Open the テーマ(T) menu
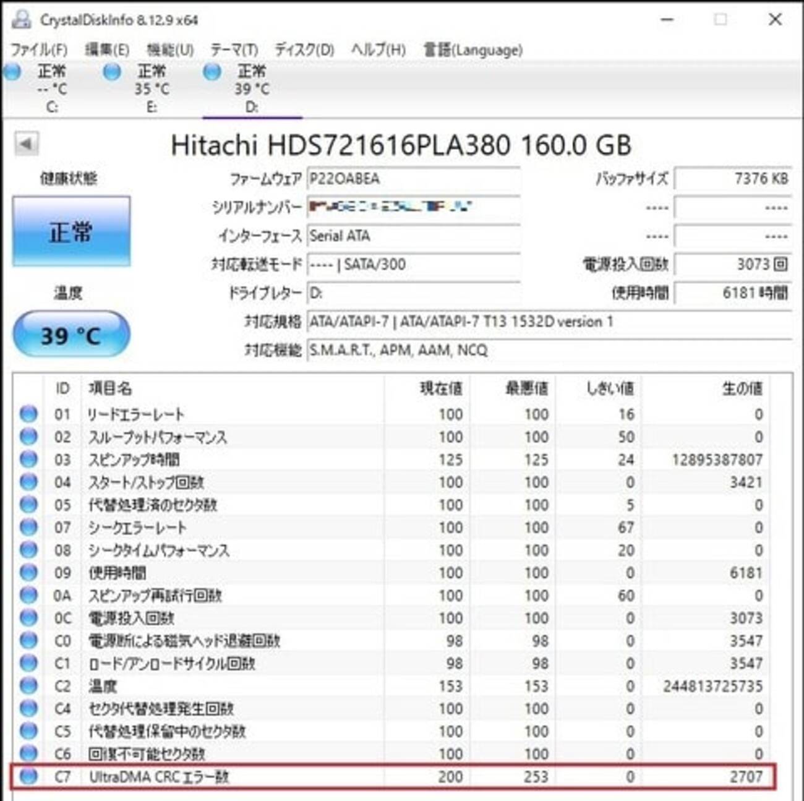The width and height of the screenshot is (804, 801). coord(234,49)
